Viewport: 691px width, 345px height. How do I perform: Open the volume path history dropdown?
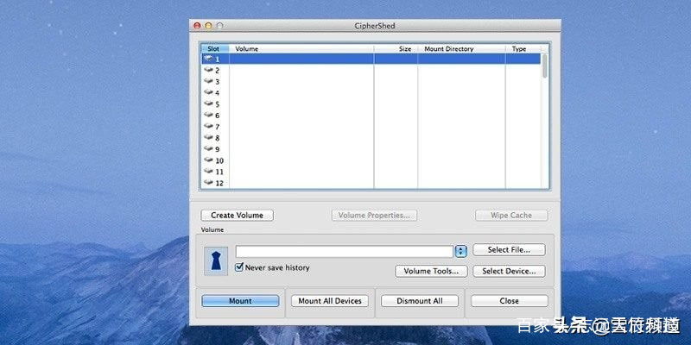pos(460,251)
